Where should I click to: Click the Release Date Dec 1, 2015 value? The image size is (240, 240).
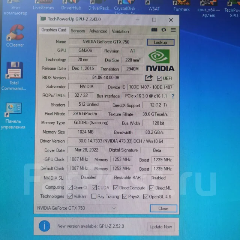click(x=83, y=68)
